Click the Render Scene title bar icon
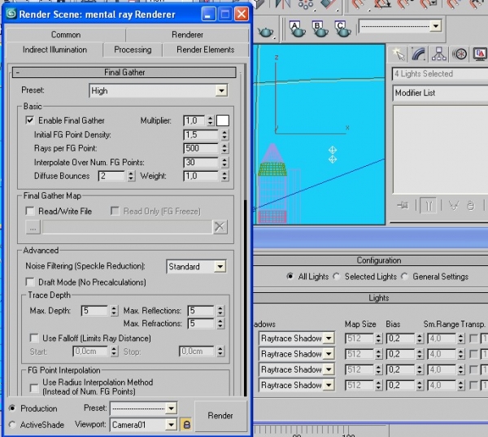This screenshot has height=437, width=488. (x=11, y=14)
